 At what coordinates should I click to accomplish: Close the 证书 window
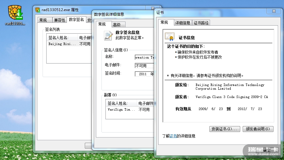[274, 11]
